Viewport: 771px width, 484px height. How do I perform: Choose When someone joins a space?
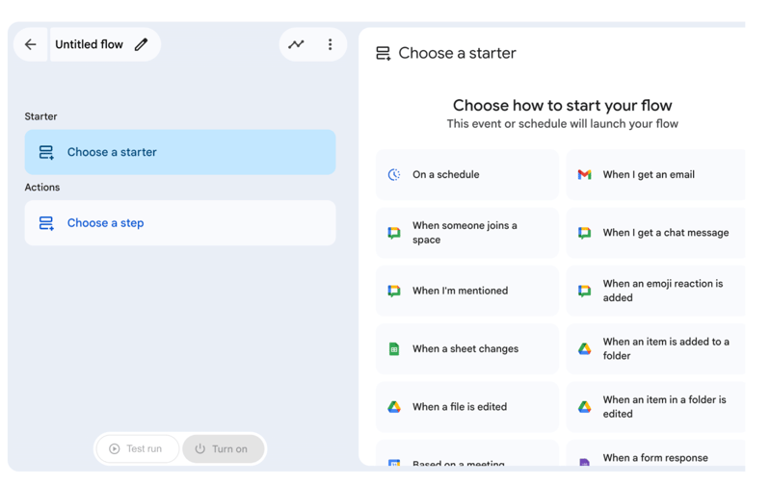[x=466, y=233]
